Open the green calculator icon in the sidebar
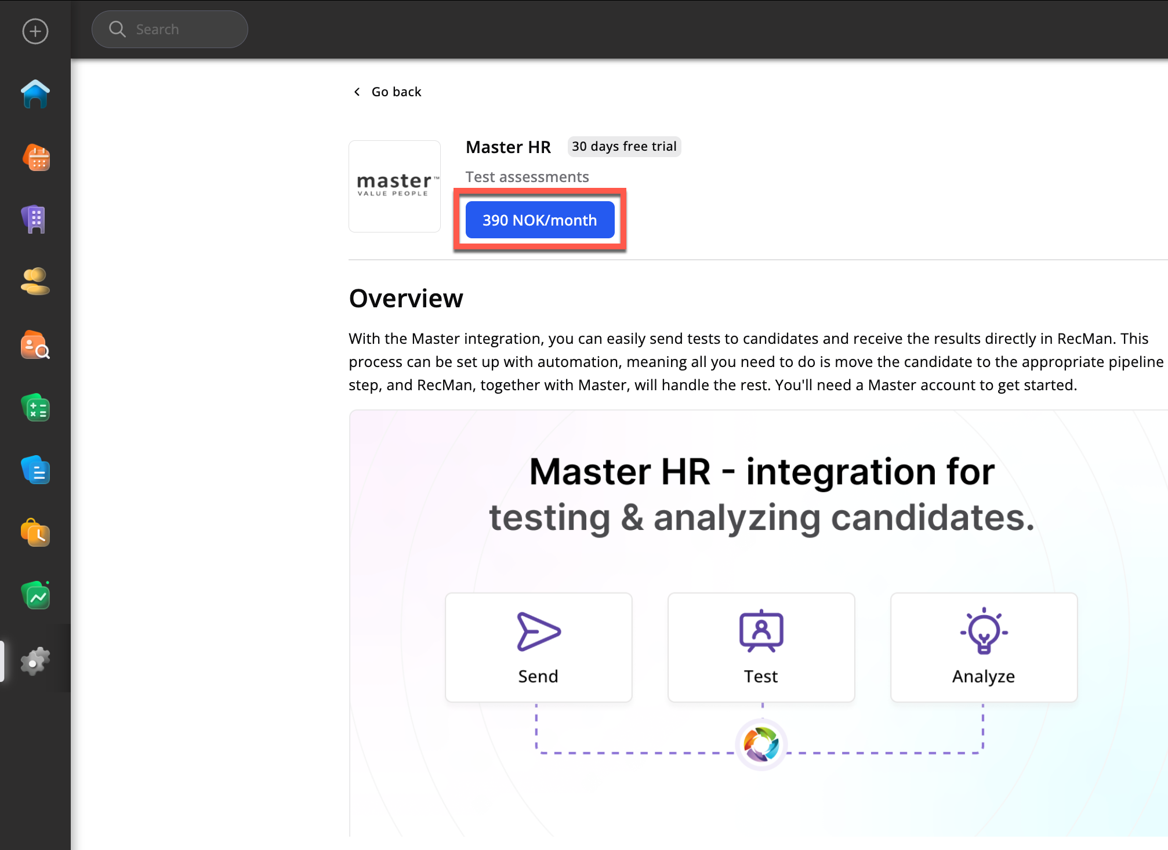This screenshot has height=850, width=1168. tap(36, 408)
